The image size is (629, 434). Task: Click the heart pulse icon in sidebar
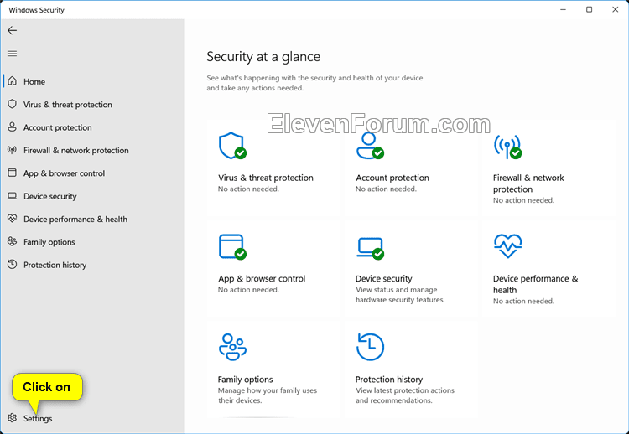pyautogui.click(x=13, y=219)
